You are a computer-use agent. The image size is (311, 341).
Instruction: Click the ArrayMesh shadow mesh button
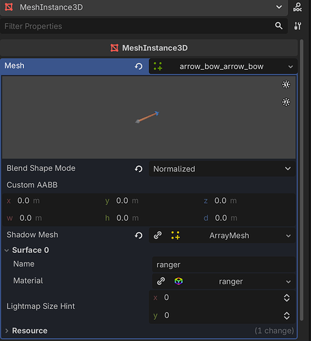tap(229, 236)
